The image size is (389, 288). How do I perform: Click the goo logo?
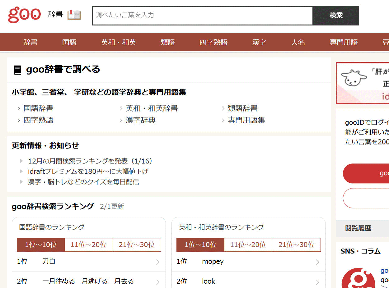(24, 15)
